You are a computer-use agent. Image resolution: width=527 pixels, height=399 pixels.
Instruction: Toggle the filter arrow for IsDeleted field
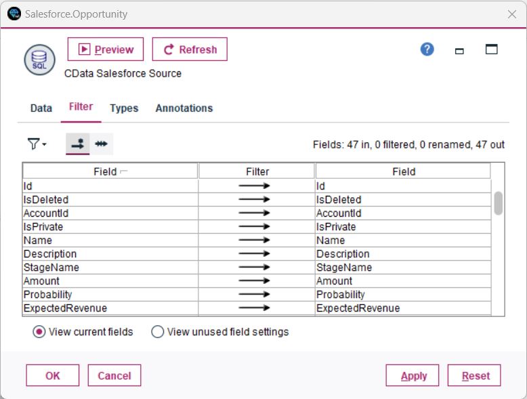tap(256, 200)
